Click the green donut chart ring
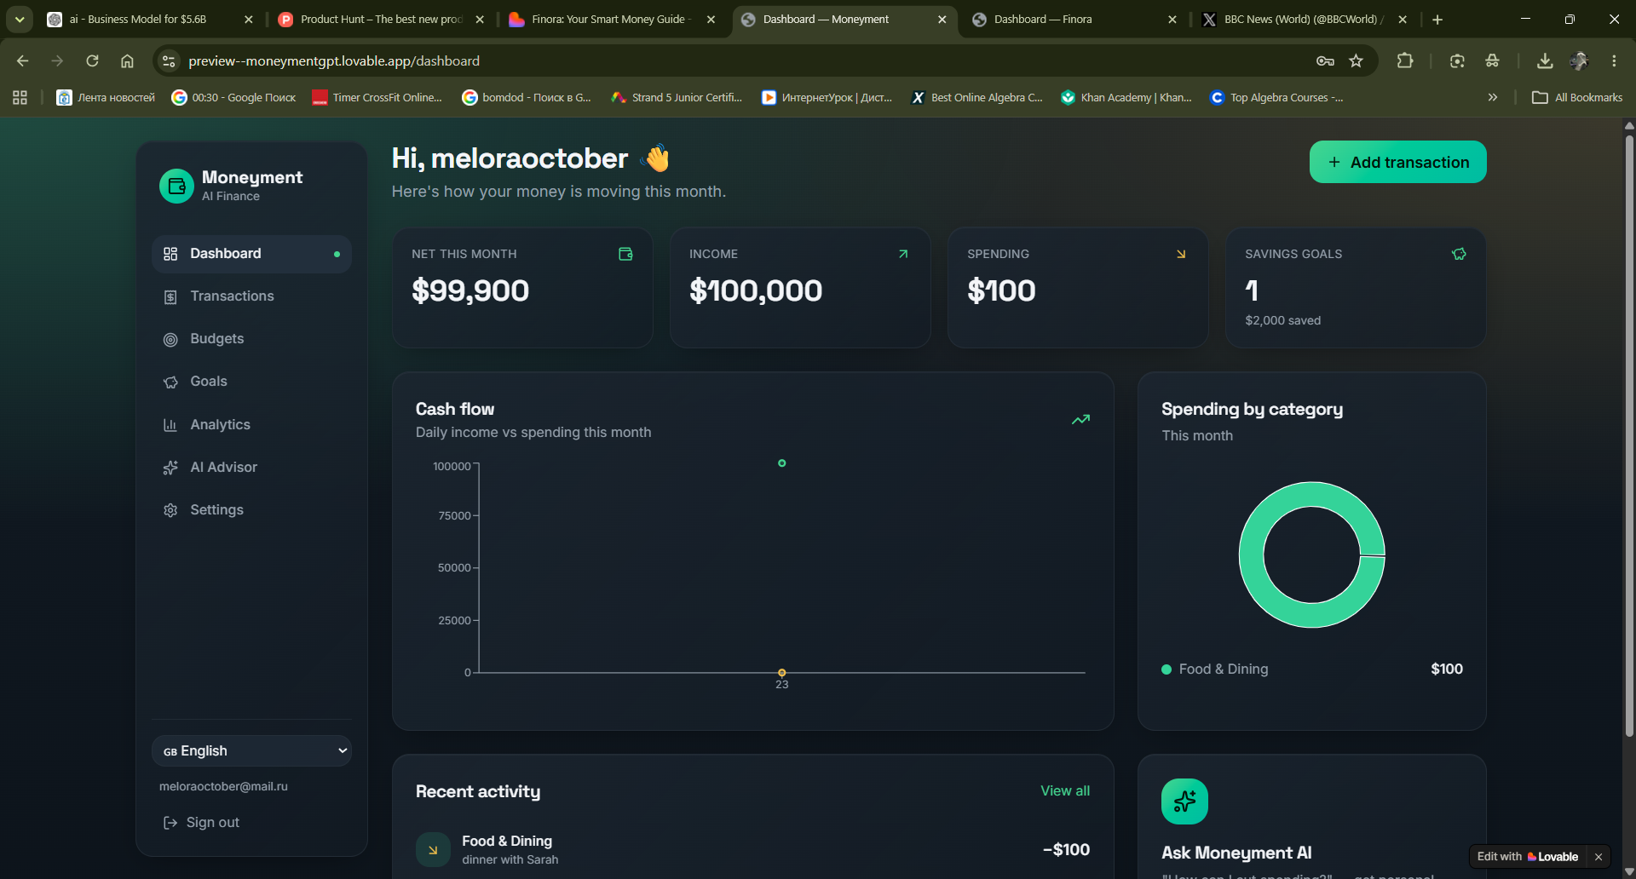The width and height of the screenshot is (1636, 879). [1251, 555]
